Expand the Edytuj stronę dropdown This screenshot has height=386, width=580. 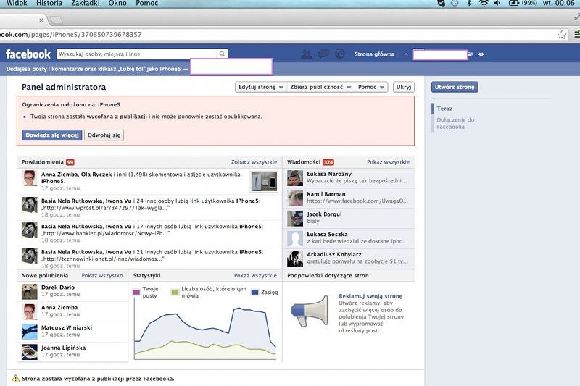tap(260, 87)
